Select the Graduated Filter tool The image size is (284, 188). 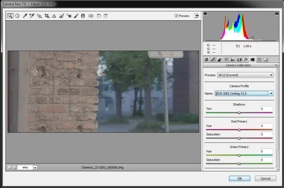(x=83, y=16)
